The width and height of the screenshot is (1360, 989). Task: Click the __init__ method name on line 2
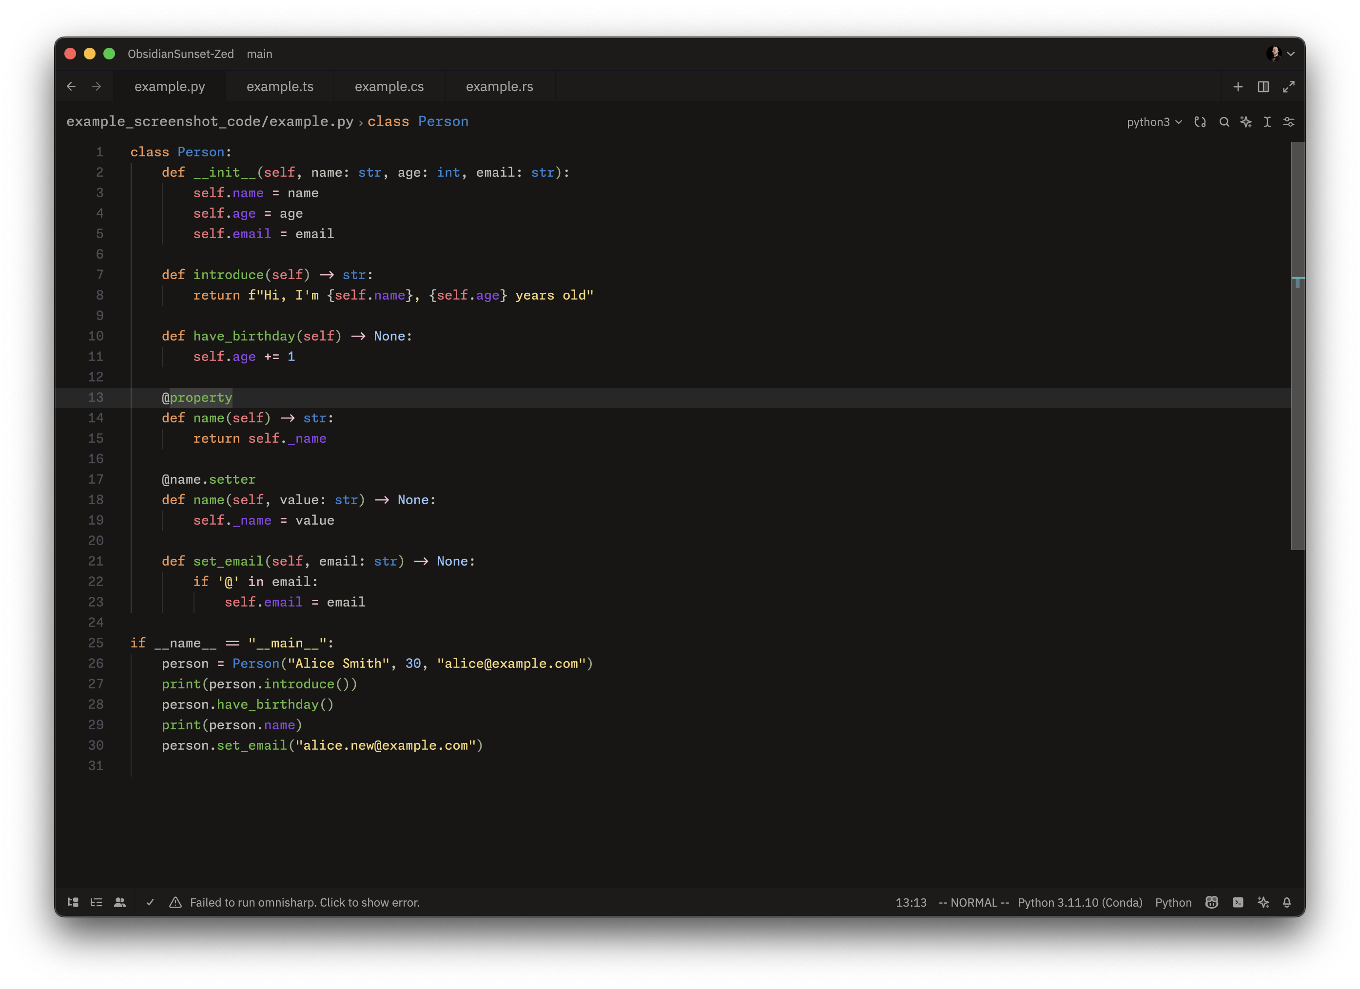pyautogui.click(x=225, y=172)
